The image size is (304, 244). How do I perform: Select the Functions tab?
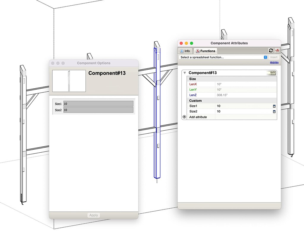pos(205,51)
